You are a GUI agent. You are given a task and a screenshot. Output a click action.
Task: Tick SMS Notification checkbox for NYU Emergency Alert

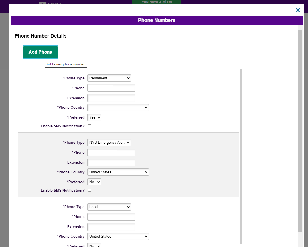tap(89, 190)
